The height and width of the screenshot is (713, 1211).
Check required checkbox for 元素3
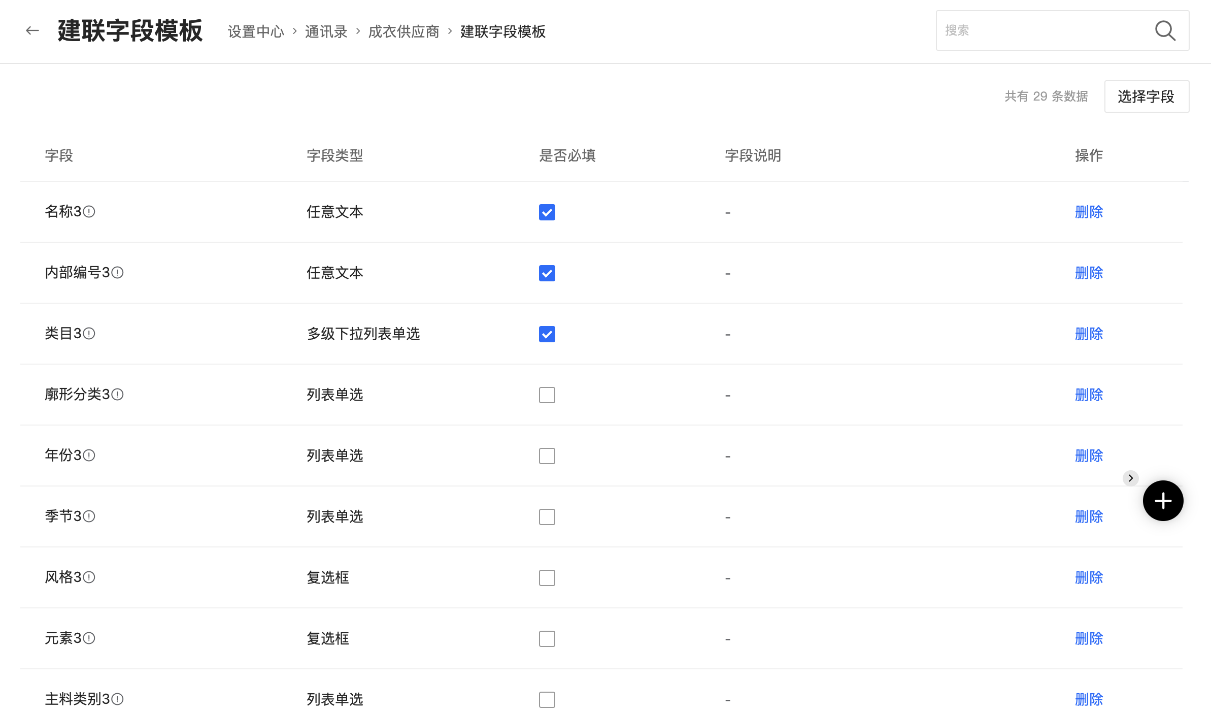click(547, 639)
